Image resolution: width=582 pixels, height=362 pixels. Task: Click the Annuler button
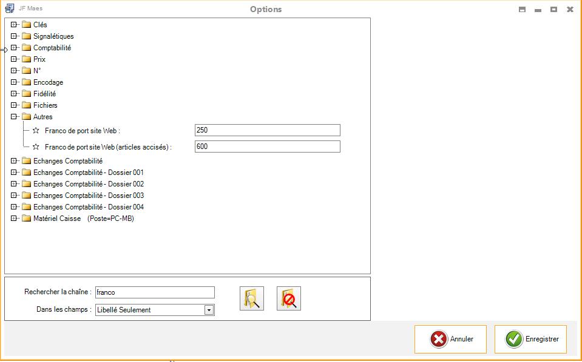pyautogui.click(x=450, y=339)
